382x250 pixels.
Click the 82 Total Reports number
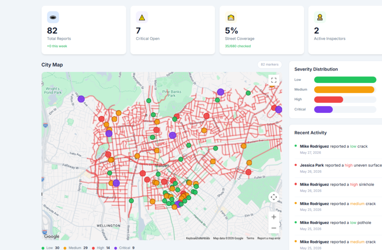coord(52,31)
